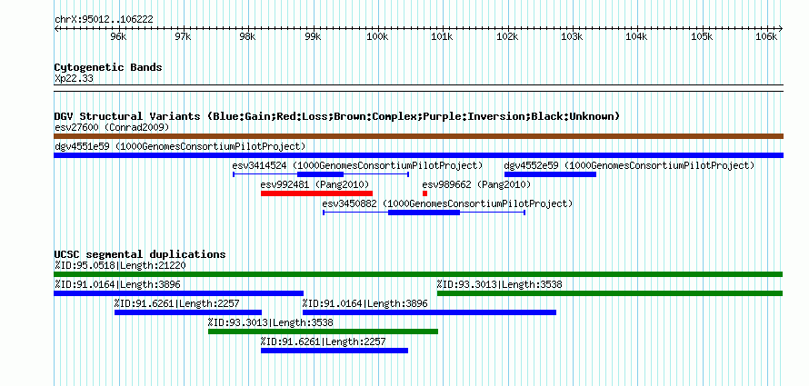This screenshot has height=386, width=809.
Task: Click the 105k ruler tick label
Action: (702, 37)
